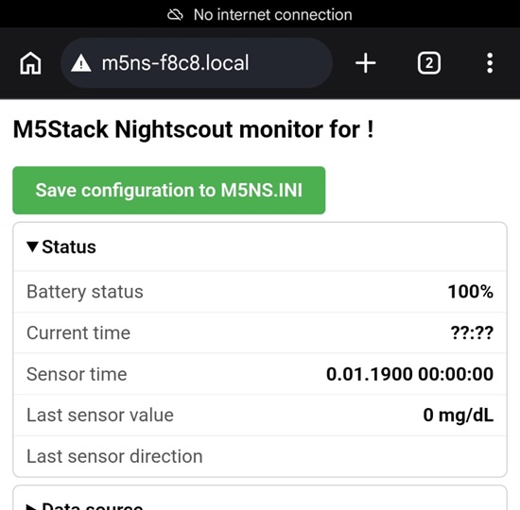The width and height of the screenshot is (520, 510).
Task: Tap the No internet connection banner
Action: [x=260, y=14]
